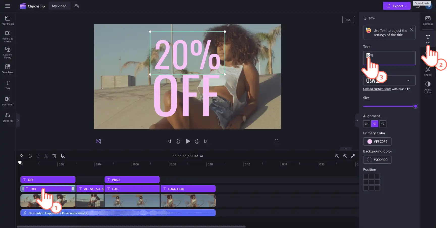
Task: Zoom in on the timeline
Action: click(345, 156)
